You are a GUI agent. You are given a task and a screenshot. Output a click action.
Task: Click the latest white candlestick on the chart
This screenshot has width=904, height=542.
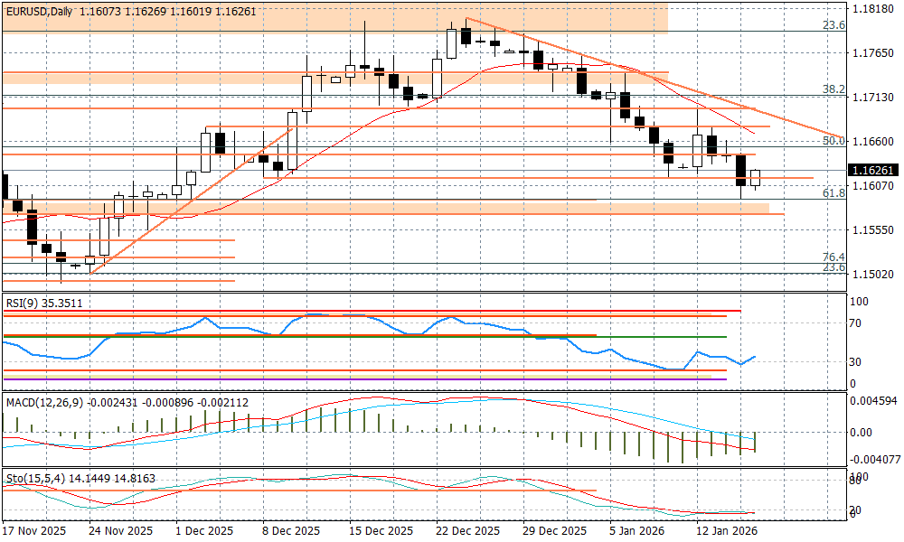tap(756, 178)
